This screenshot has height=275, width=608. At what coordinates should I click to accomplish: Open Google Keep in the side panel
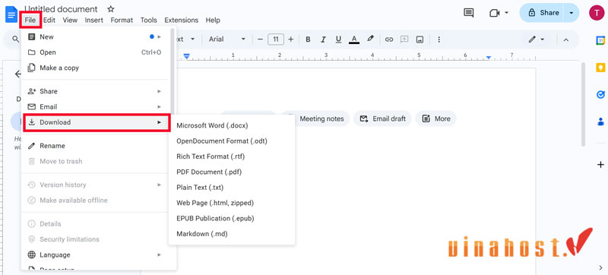[600, 68]
